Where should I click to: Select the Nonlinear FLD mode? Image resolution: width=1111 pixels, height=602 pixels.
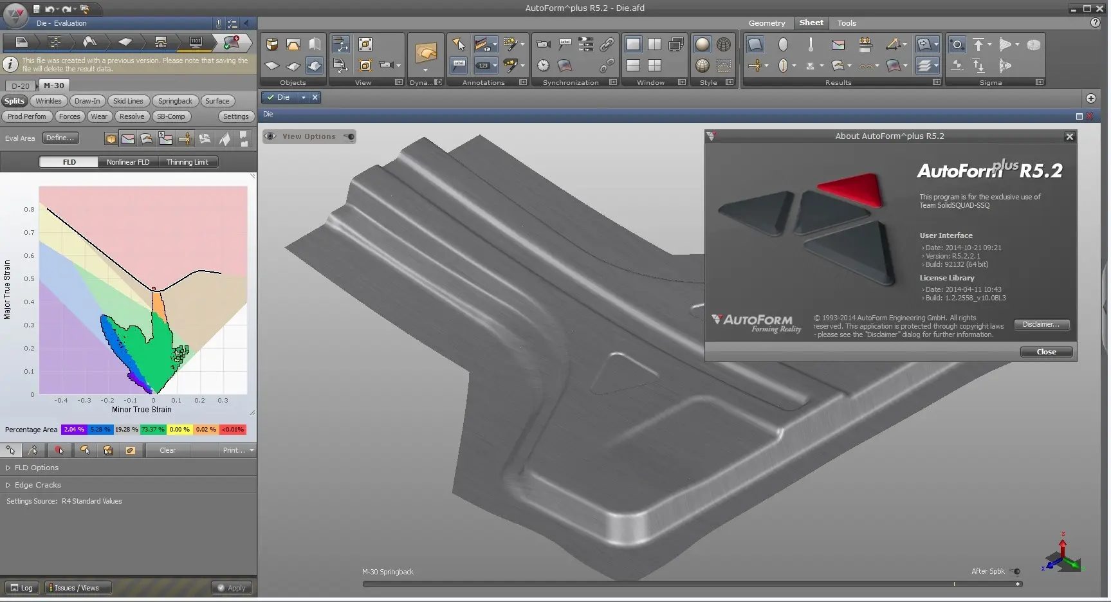128,162
